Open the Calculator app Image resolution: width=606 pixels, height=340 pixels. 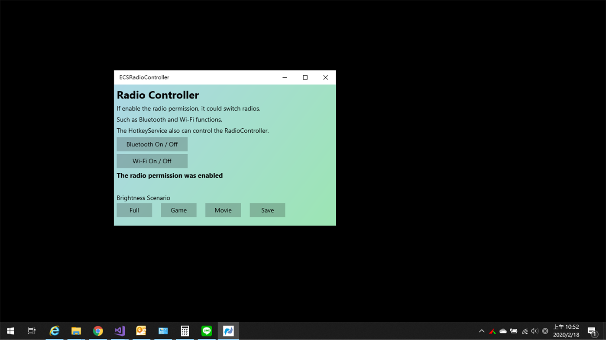click(185, 331)
